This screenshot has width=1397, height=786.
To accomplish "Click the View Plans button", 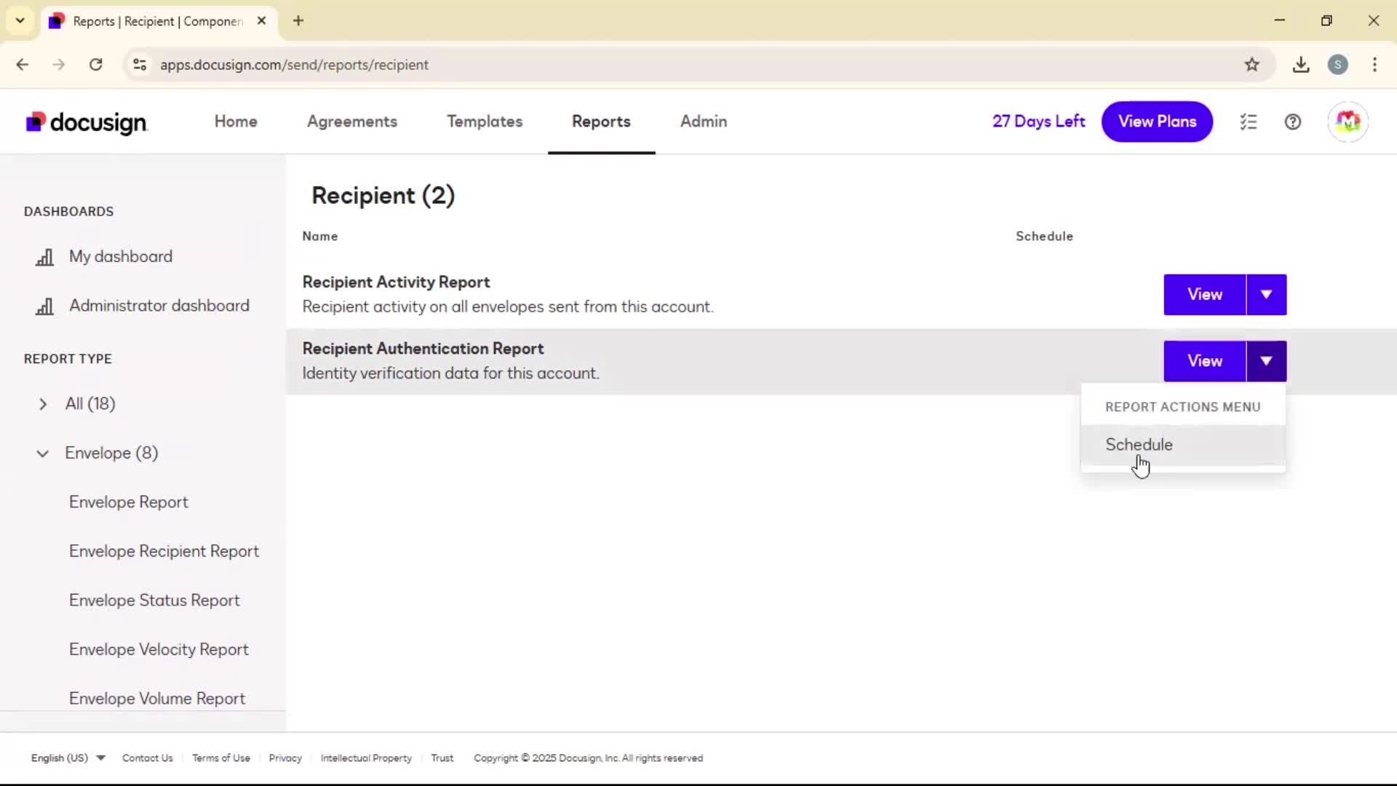I will (x=1157, y=122).
